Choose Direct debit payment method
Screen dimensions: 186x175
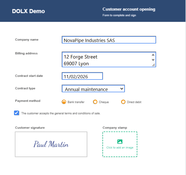(123, 102)
